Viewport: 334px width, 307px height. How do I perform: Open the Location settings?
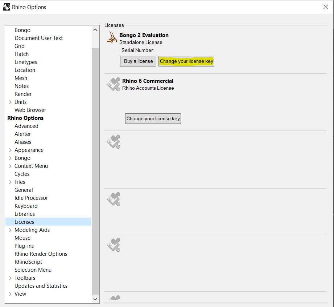25,70
